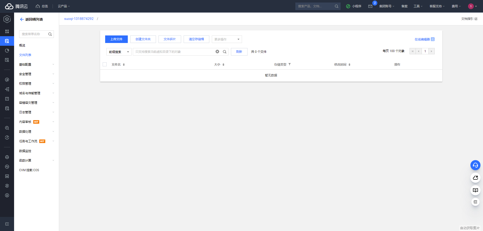Open the book documentation floating button
The height and width of the screenshot is (231, 483).
click(x=475, y=190)
